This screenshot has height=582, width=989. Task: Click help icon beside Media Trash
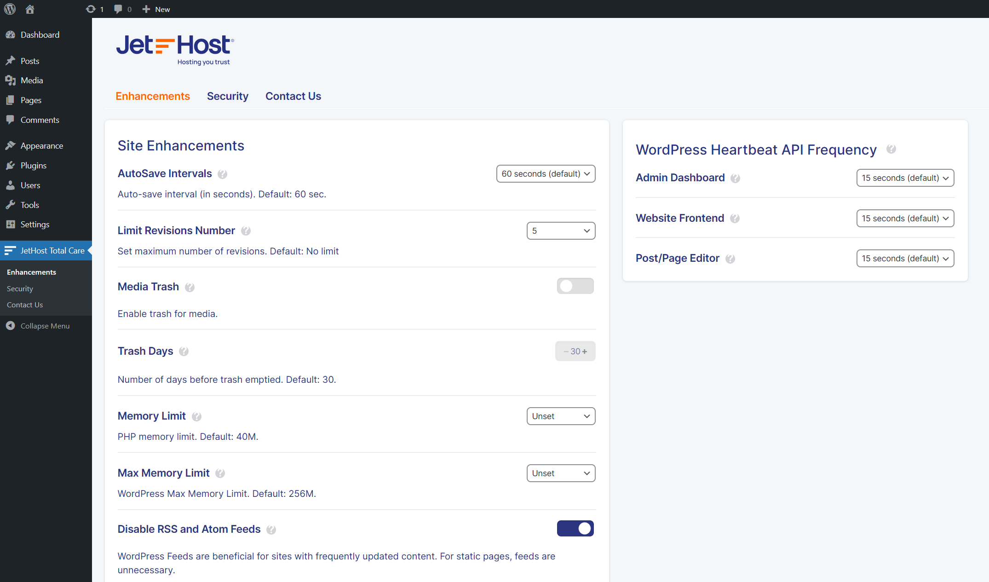click(190, 288)
